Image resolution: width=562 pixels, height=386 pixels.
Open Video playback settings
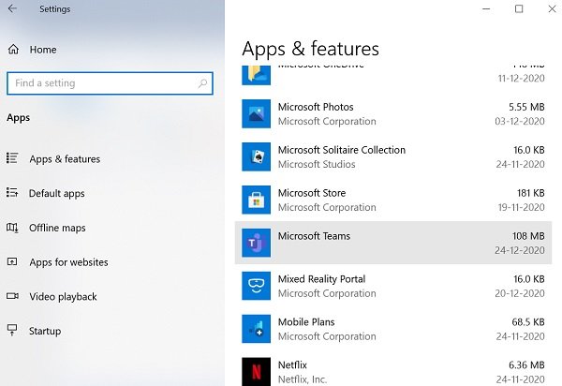(x=63, y=297)
